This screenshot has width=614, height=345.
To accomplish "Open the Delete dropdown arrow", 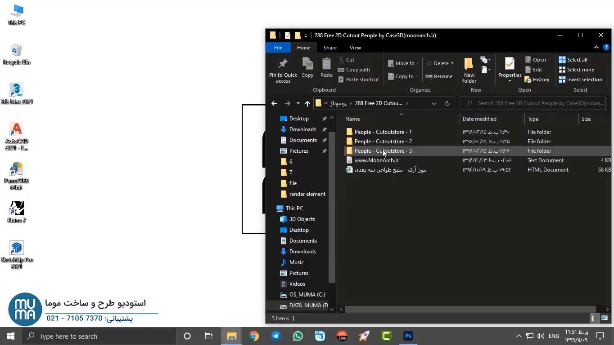I will coord(452,63).
